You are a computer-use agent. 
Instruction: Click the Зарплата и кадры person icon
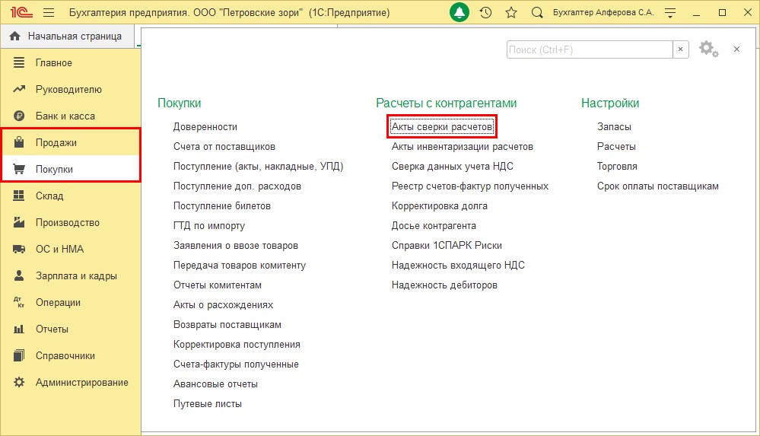tap(19, 275)
